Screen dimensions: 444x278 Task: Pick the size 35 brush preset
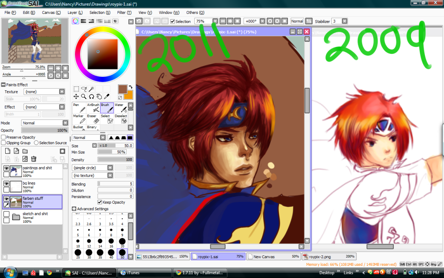pyautogui.click(x=100, y=254)
